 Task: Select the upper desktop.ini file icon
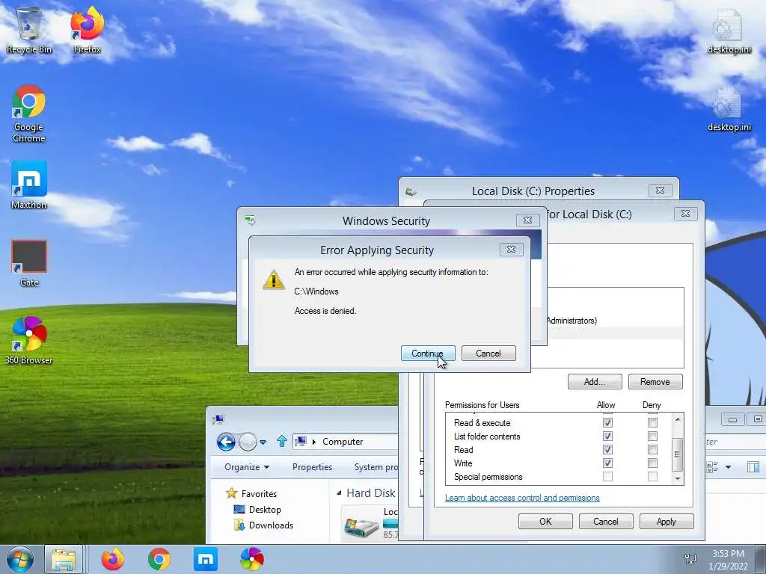(729, 30)
